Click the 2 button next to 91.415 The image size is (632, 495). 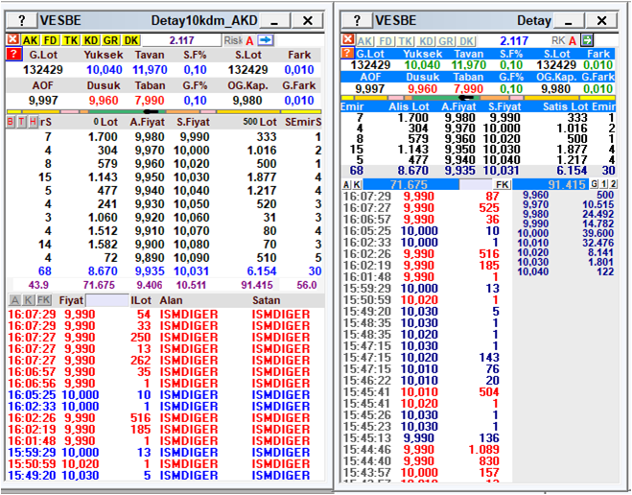coord(613,184)
